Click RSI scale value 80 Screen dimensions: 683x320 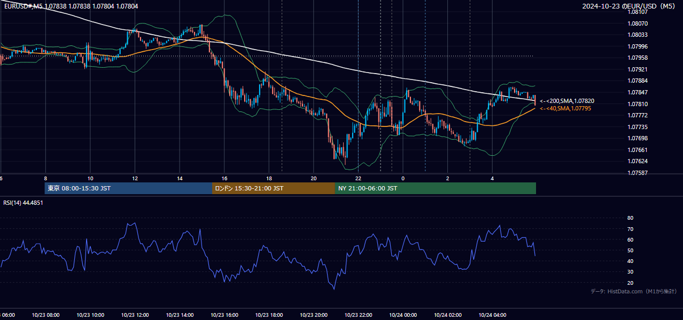630,218
